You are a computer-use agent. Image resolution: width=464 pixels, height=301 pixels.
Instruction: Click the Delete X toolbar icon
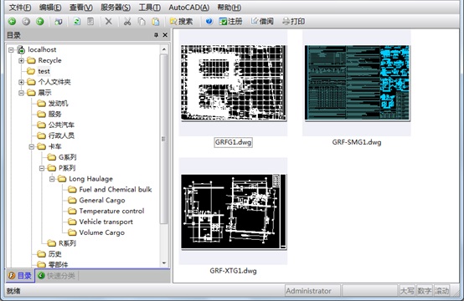pyautogui.click(x=109, y=21)
